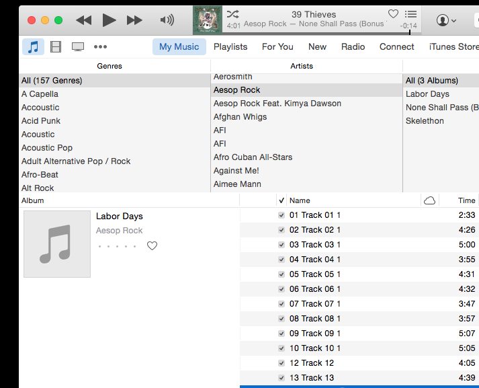
Task: Click the Labor Days album artwork placeholder
Action: [57, 244]
